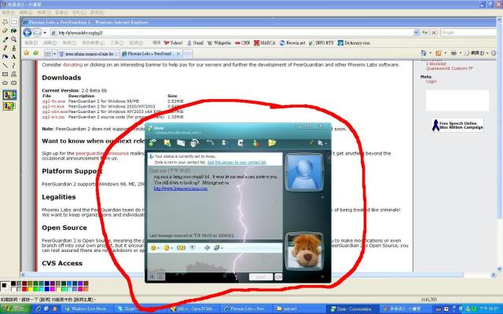This screenshot has height=314, width=503.
Task: Follow the 'donating' link on webpage
Action: click(72, 64)
